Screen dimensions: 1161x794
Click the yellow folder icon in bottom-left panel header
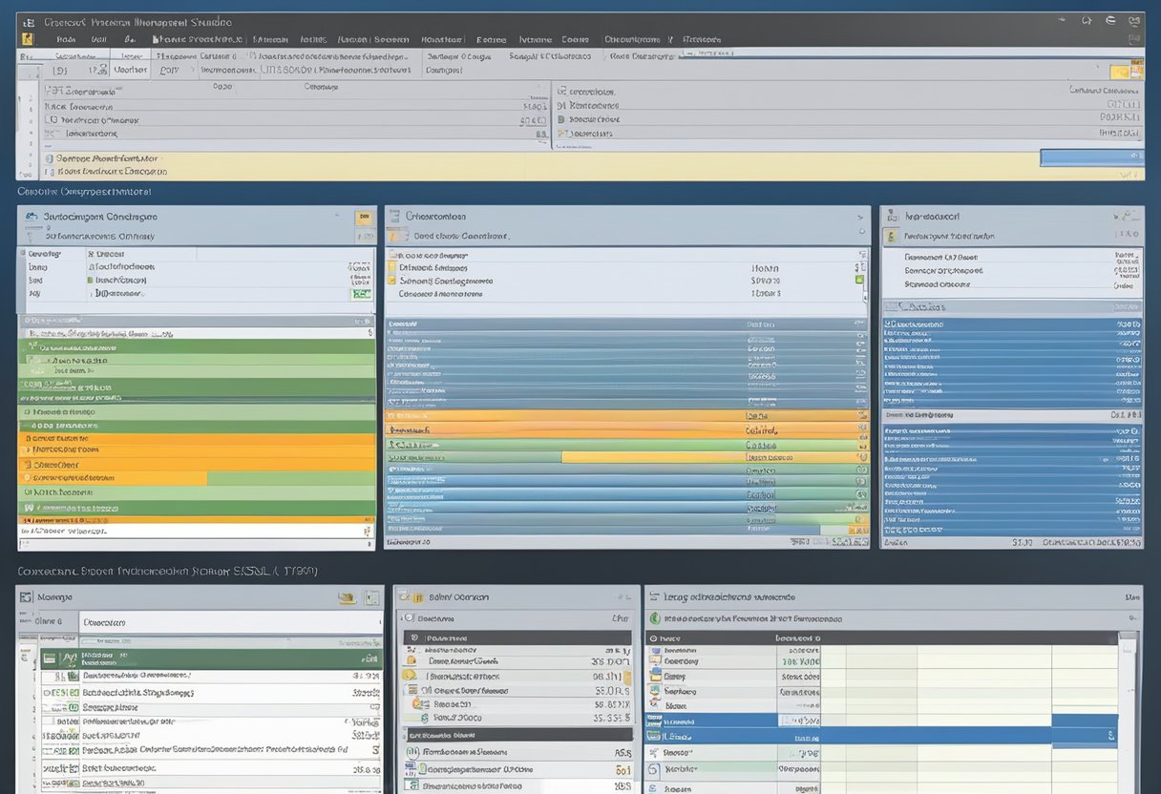(x=348, y=598)
